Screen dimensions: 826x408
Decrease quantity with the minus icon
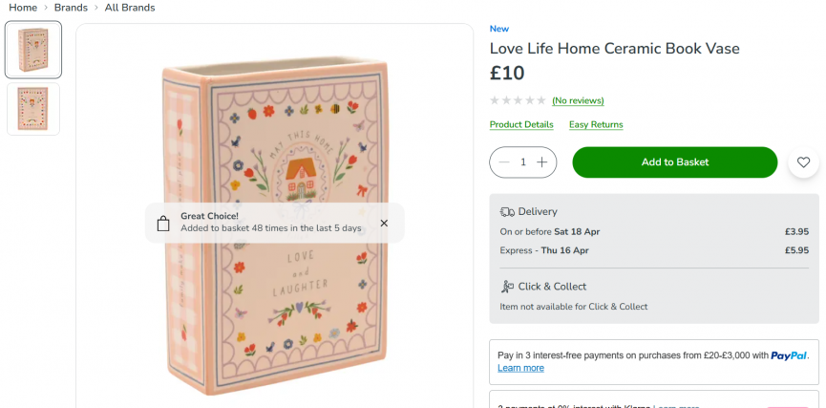pos(504,162)
